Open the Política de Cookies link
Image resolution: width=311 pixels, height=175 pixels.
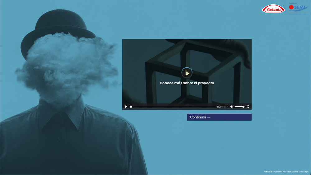pos(290,172)
